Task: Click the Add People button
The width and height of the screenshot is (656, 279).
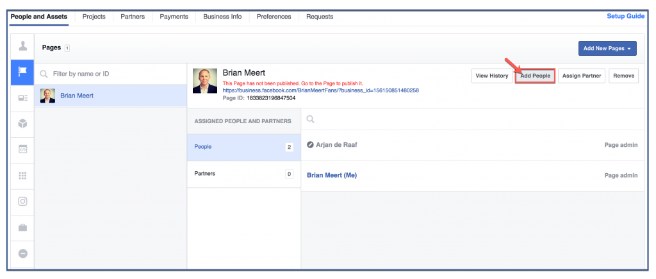Action: click(x=535, y=76)
